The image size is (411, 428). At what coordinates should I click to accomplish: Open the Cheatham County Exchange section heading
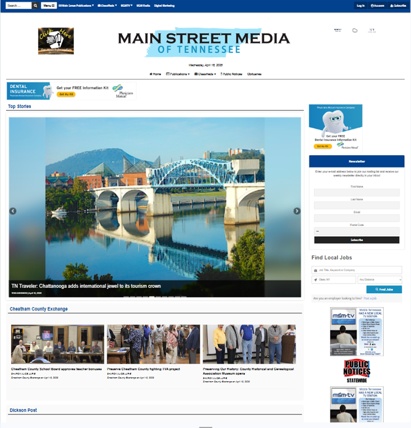(x=39, y=309)
